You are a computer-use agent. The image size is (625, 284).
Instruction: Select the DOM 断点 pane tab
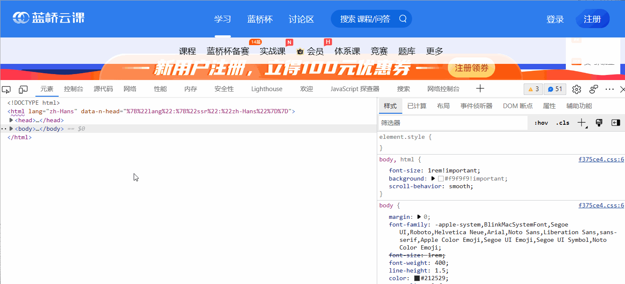518,106
